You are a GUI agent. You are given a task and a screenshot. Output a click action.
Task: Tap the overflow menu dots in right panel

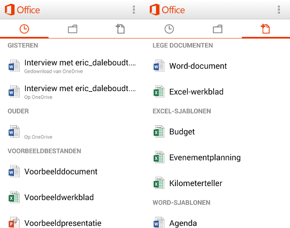pyautogui.click(x=279, y=9)
